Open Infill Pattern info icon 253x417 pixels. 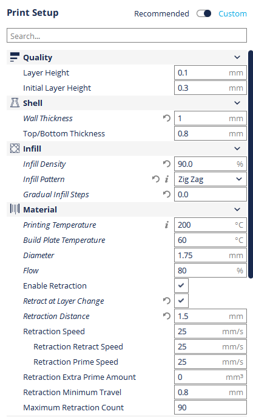(167, 179)
